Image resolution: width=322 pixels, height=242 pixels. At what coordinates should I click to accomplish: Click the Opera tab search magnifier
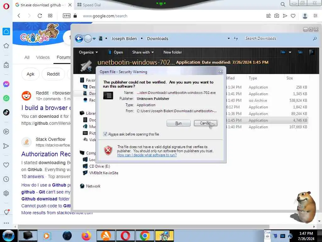click(x=283, y=4)
